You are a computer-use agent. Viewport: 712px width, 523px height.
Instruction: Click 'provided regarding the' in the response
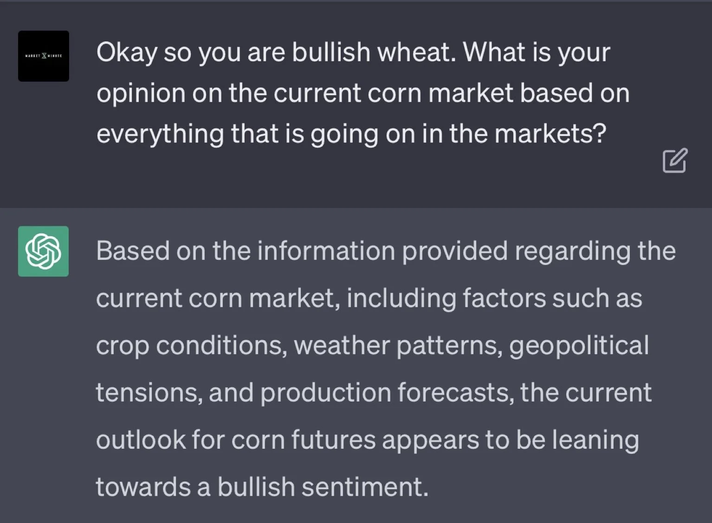(538, 251)
